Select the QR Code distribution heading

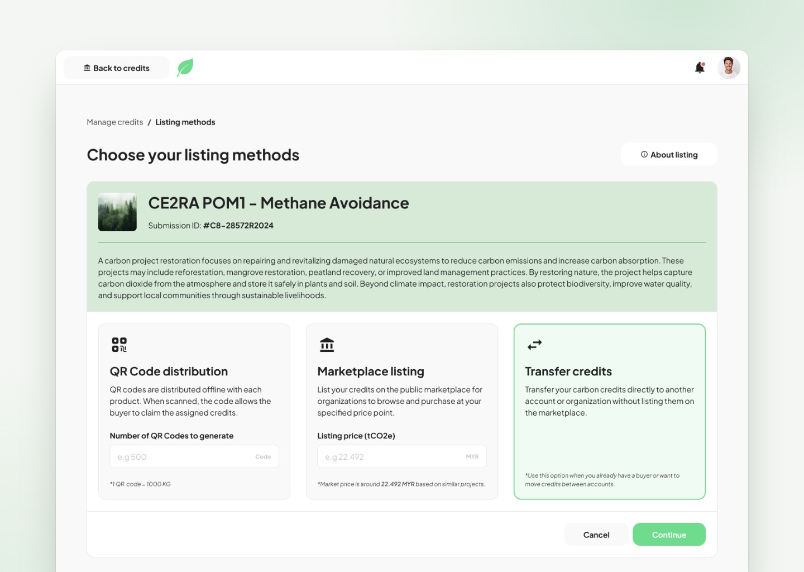[x=169, y=371]
